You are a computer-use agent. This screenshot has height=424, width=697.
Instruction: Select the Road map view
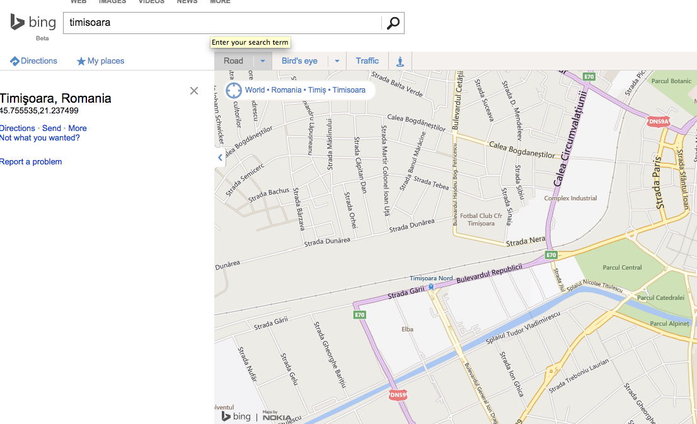click(233, 61)
